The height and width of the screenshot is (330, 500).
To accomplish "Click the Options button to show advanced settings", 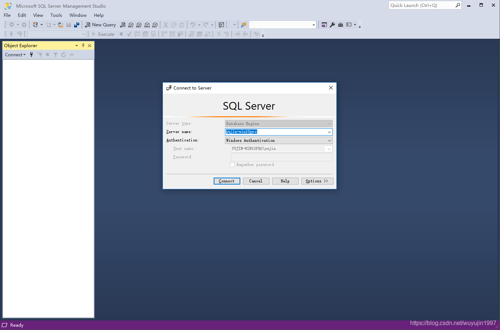I will (317, 181).
